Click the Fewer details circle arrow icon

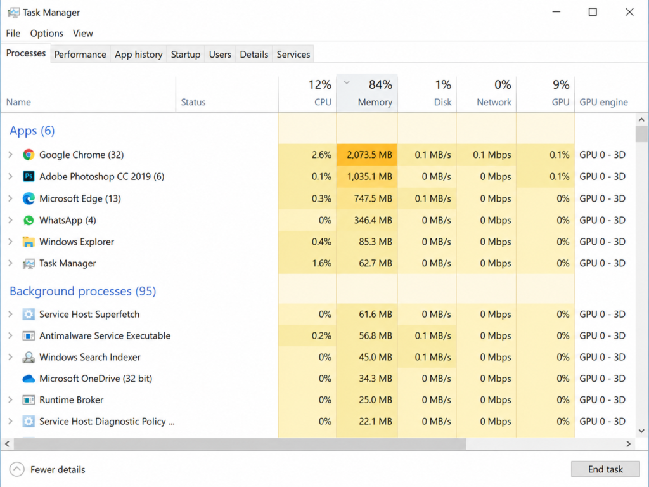[x=17, y=469]
